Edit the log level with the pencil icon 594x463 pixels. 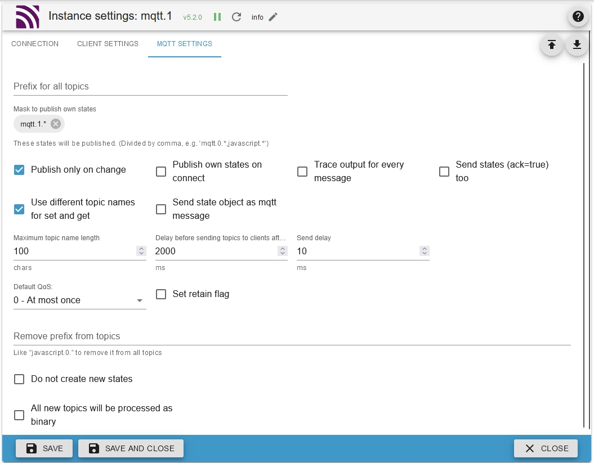click(273, 17)
